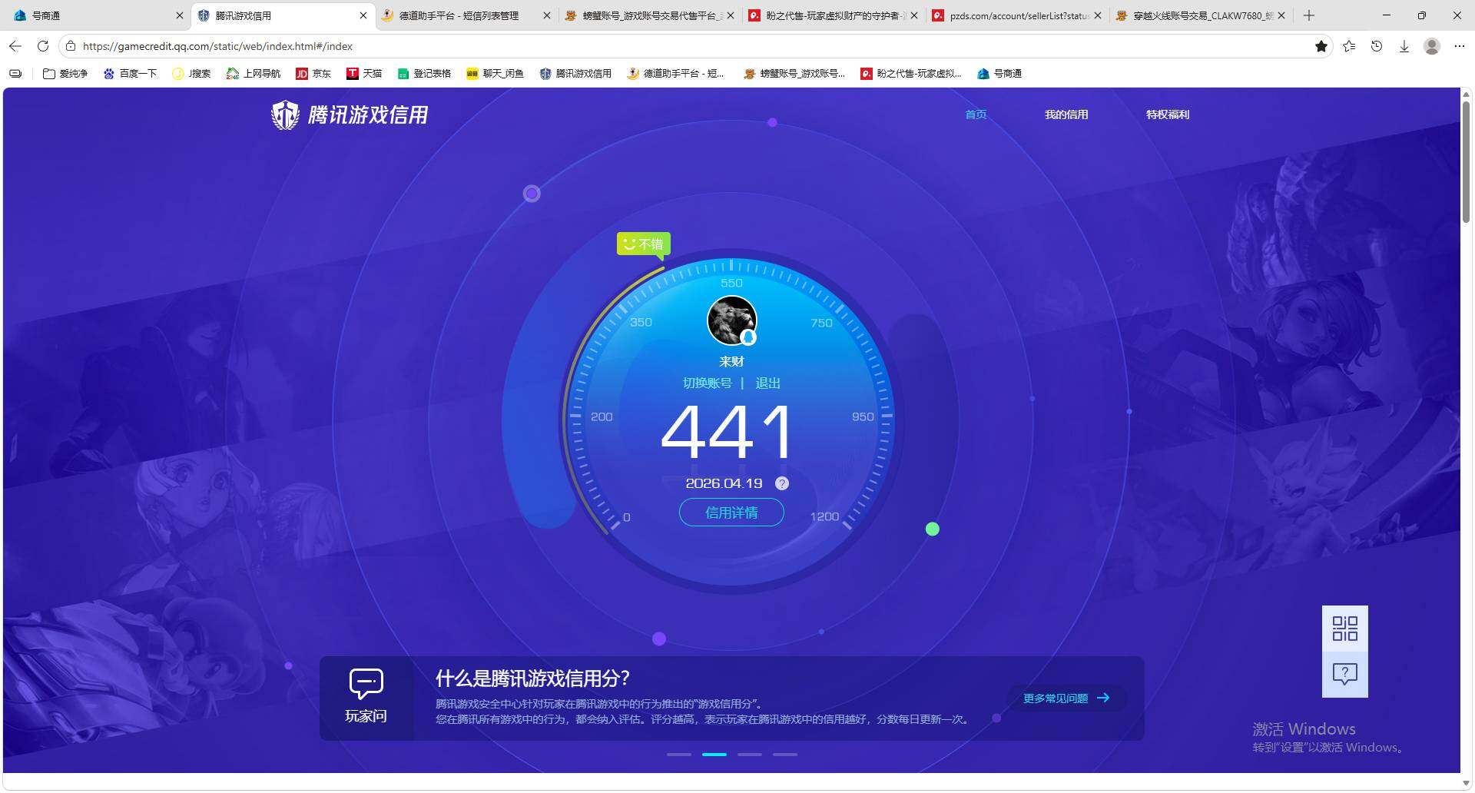Click the downloads icon in the browser toolbar
This screenshot has width=1475, height=793.
[1404, 46]
